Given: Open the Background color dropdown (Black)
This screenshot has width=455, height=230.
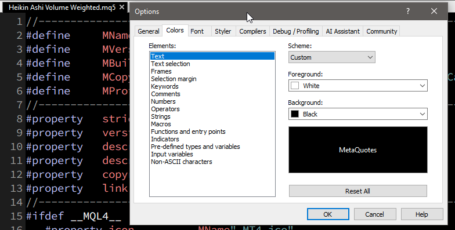Looking at the screenshot, I should (x=358, y=114).
